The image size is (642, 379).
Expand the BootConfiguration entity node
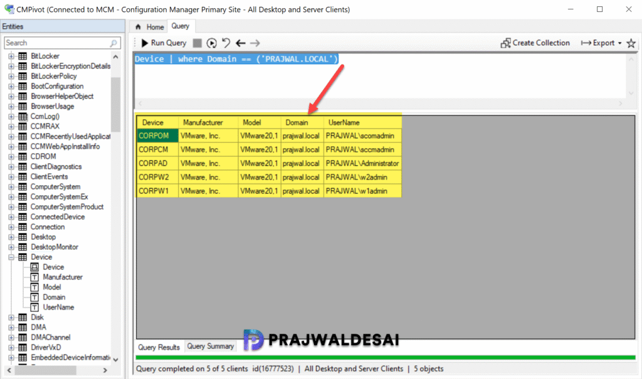tap(11, 86)
